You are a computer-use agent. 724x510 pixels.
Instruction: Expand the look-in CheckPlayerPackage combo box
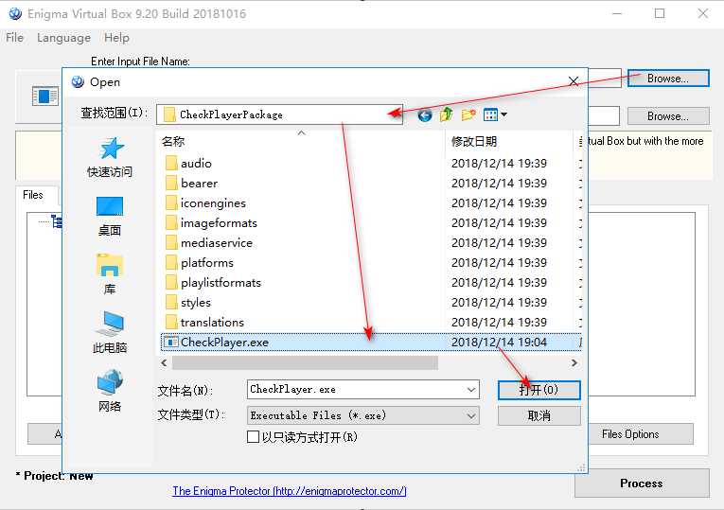point(279,114)
